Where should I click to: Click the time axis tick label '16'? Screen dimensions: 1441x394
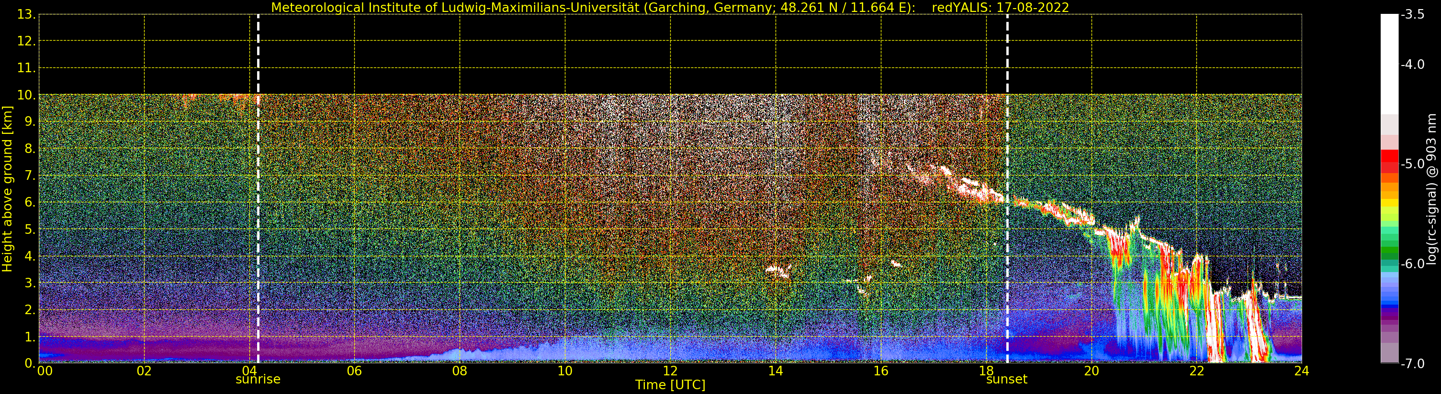[881, 371]
